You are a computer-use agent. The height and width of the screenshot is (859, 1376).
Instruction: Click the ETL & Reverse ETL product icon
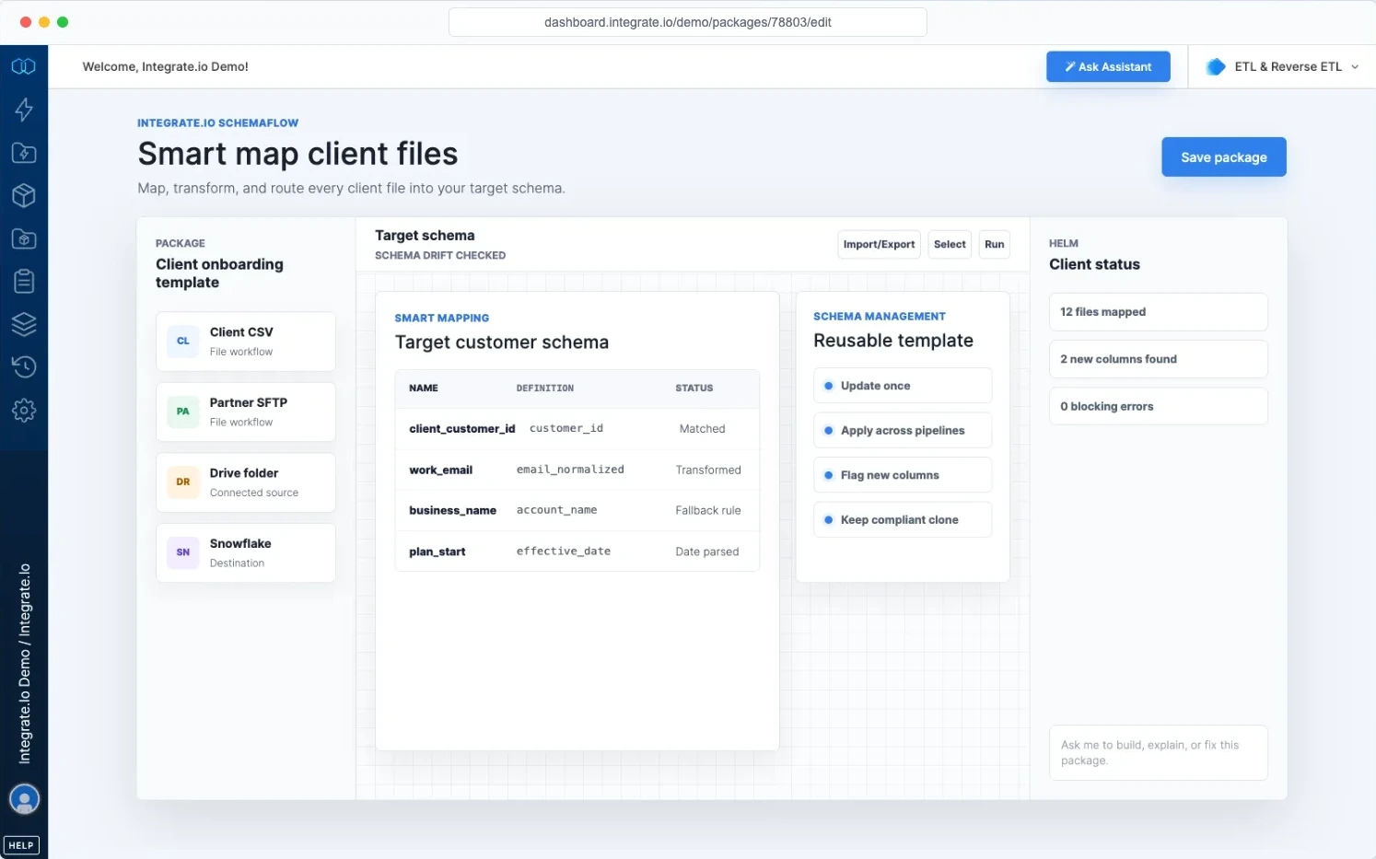click(1216, 66)
